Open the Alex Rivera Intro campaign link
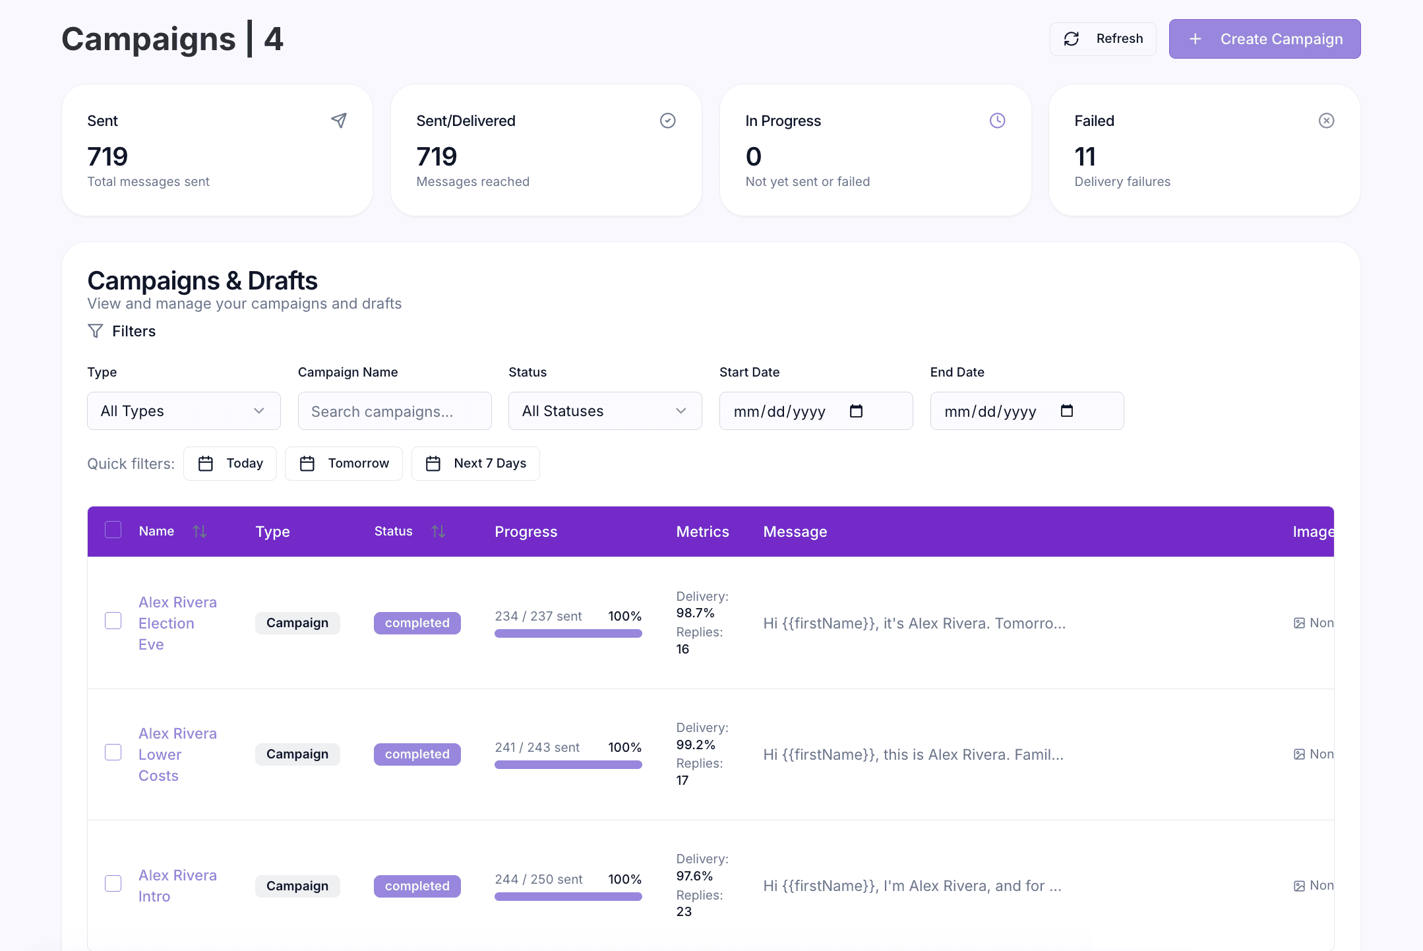Image resolution: width=1423 pixels, height=951 pixels. point(177,886)
